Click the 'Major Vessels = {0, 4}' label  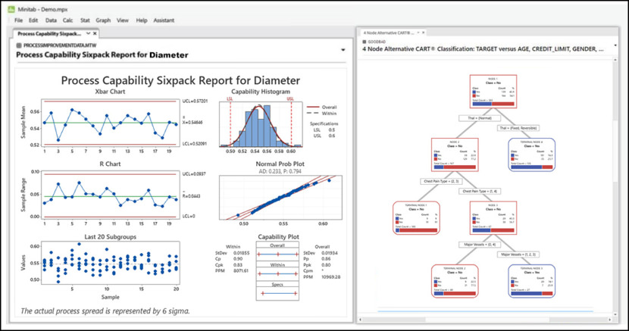[480, 245]
